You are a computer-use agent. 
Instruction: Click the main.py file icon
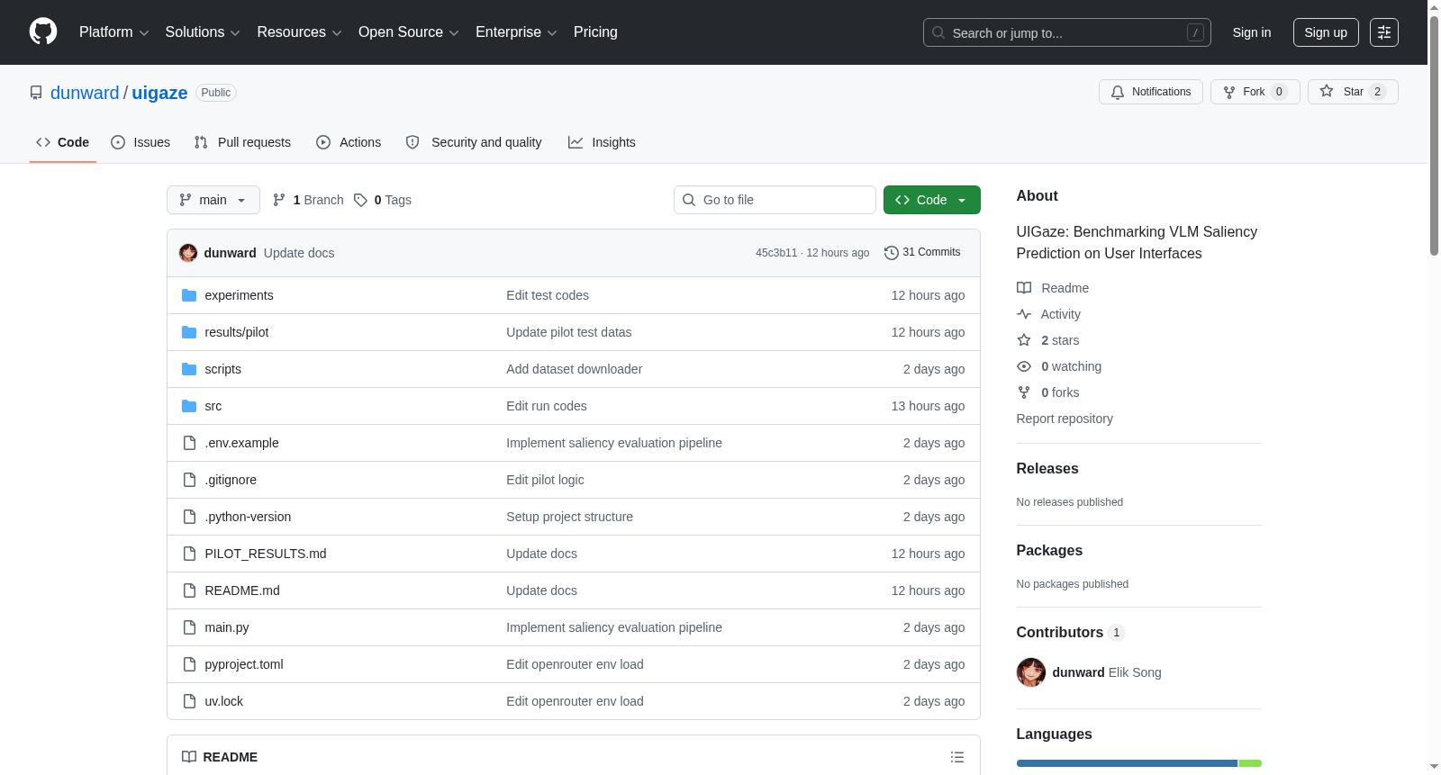pos(189,627)
